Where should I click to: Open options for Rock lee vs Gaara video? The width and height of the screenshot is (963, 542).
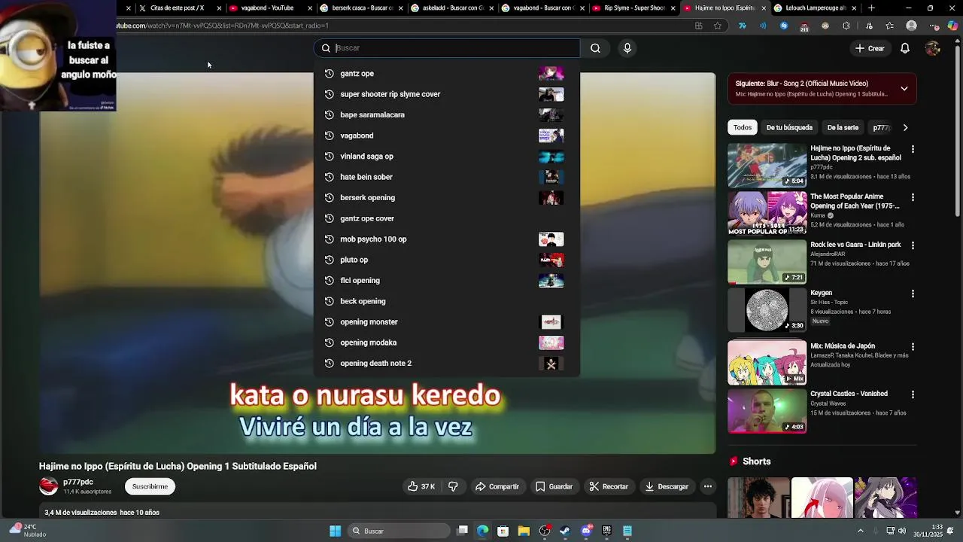tap(913, 245)
